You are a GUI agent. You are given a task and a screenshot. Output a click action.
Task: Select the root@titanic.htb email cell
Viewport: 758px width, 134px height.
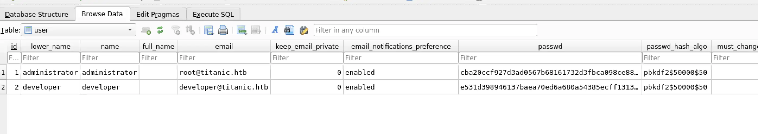224,72
